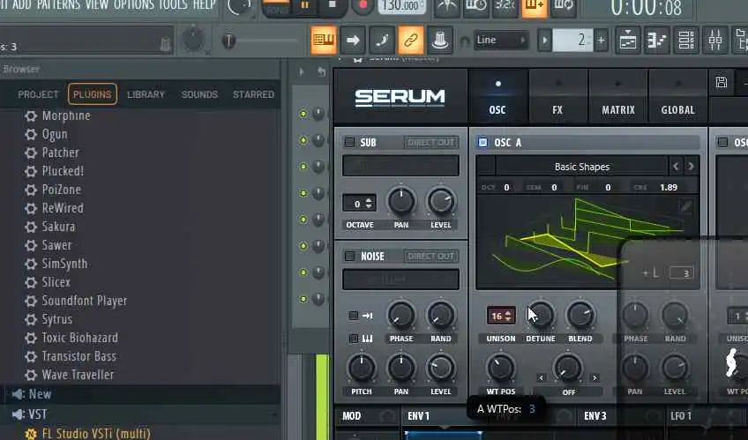
Task: Toggle typing keyboard to piano icon
Action: click(324, 40)
